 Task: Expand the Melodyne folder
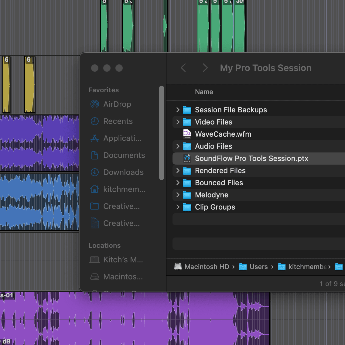[x=178, y=195]
